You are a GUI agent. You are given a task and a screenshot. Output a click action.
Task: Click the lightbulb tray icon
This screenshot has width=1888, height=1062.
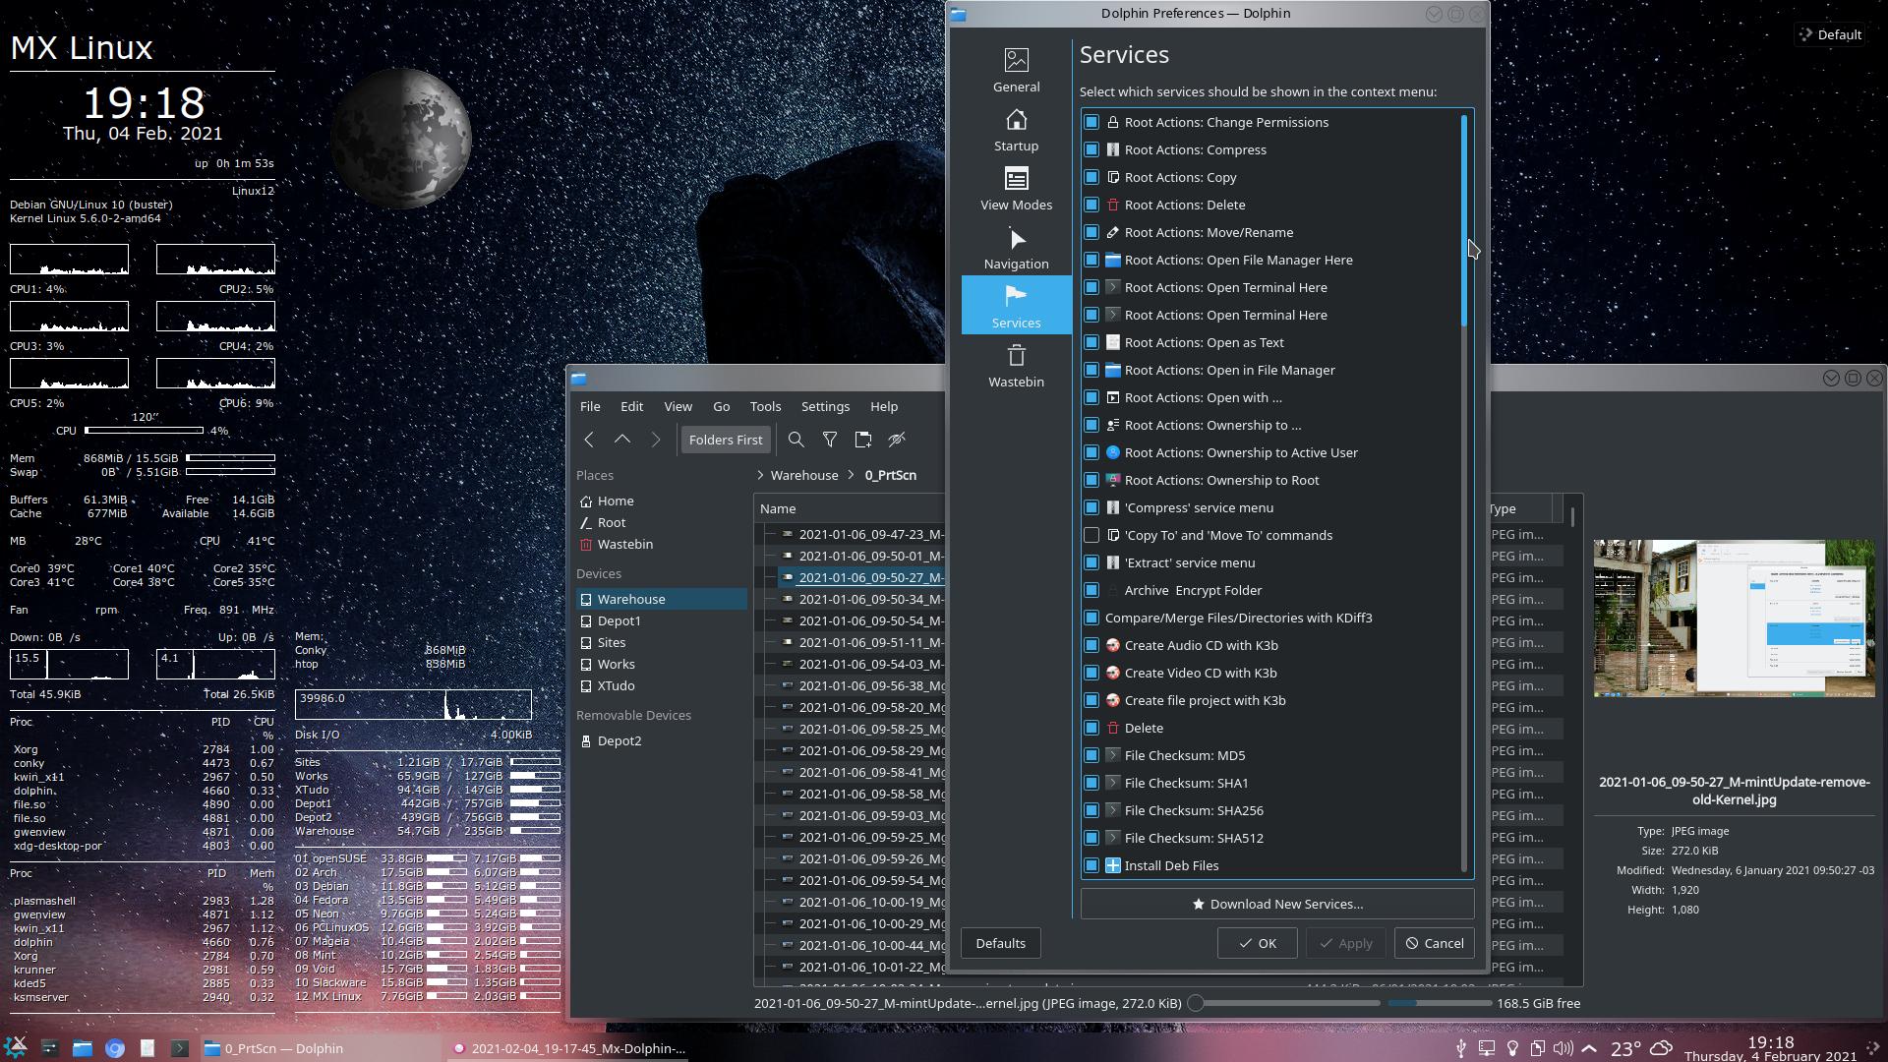(x=1512, y=1048)
